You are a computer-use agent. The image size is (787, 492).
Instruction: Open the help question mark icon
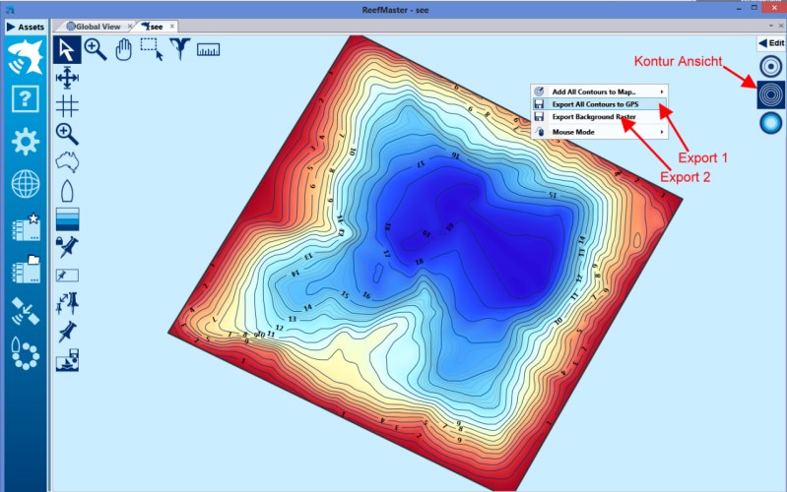pyautogui.click(x=25, y=98)
